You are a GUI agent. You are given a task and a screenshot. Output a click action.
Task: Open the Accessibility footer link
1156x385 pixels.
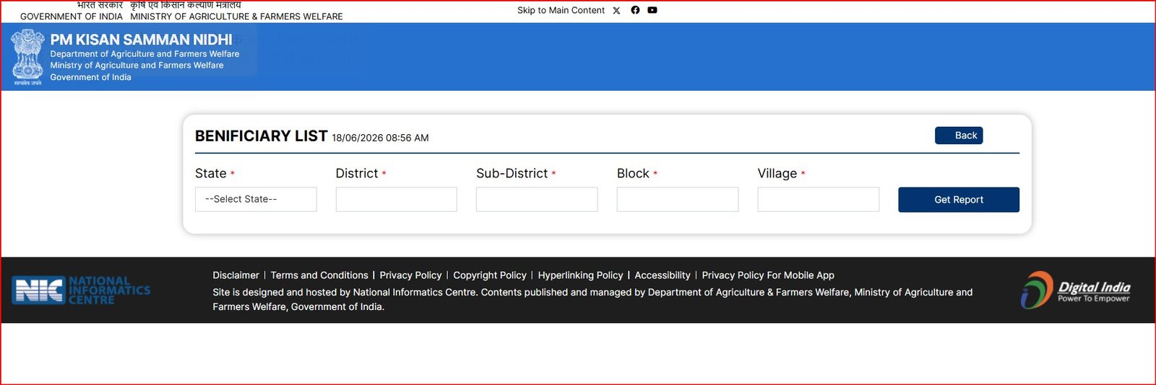tap(663, 275)
